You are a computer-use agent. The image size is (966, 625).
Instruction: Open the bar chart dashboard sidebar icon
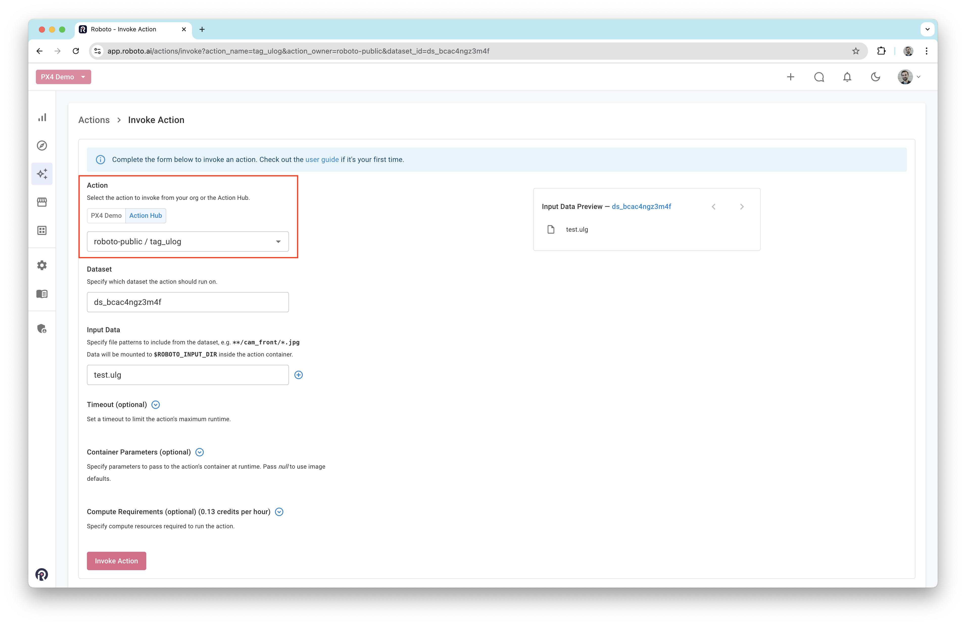click(42, 117)
